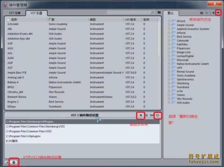Expand the Sonic Academy tree node
The width and height of the screenshot is (224, 167).
pyautogui.click(x=169, y=75)
